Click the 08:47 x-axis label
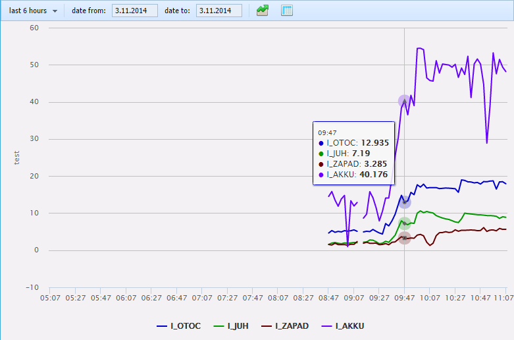The image size is (514, 340). point(328,298)
